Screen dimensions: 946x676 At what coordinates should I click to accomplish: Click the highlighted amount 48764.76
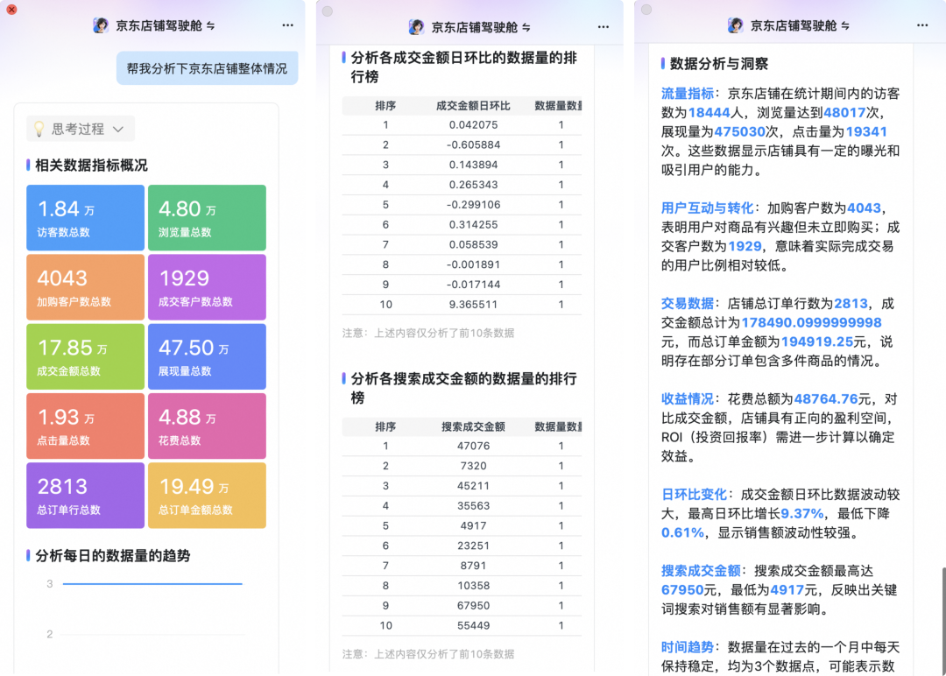point(826,398)
